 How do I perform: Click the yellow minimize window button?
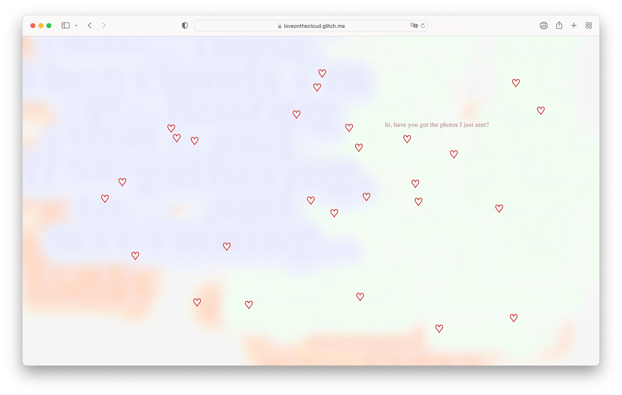(x=41, y=26)
